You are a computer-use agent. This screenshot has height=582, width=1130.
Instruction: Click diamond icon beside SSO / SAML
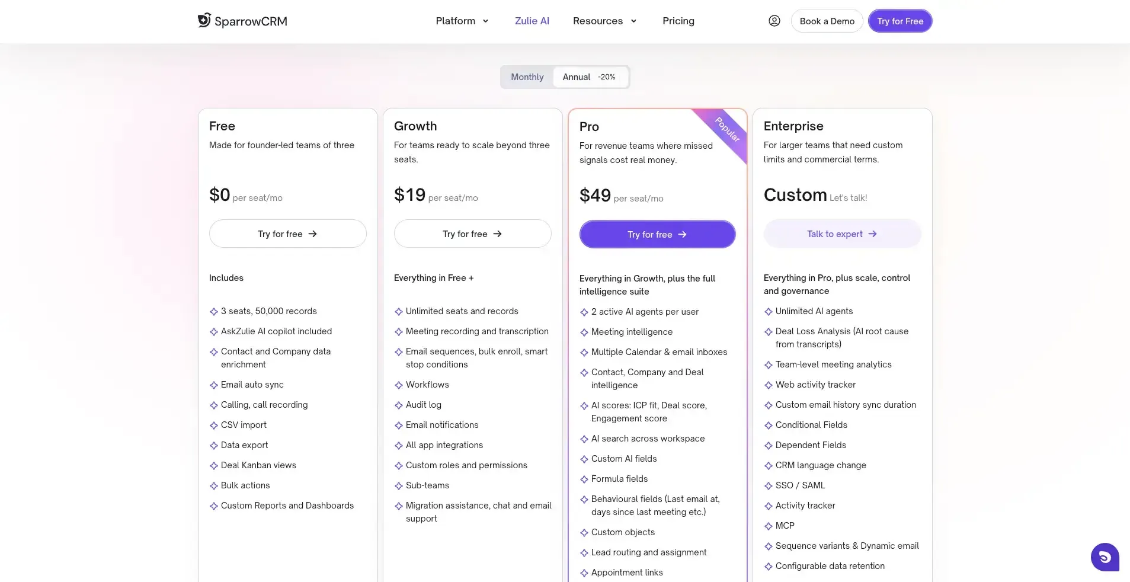click(769, 486)
